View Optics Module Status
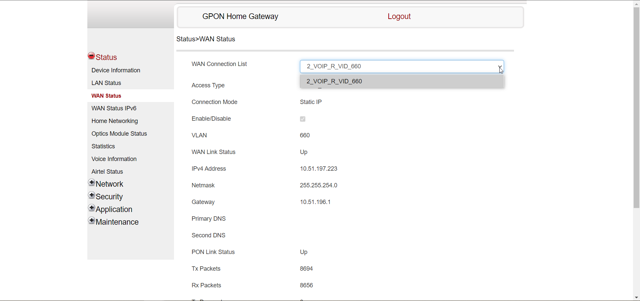The image size is (640, 301). point(119,134)
